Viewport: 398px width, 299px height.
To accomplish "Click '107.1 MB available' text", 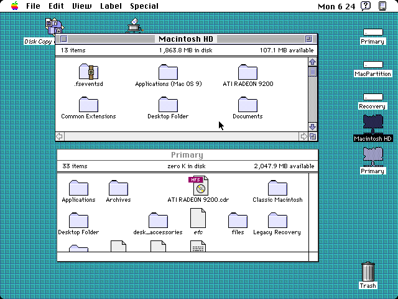I will 287,50.
